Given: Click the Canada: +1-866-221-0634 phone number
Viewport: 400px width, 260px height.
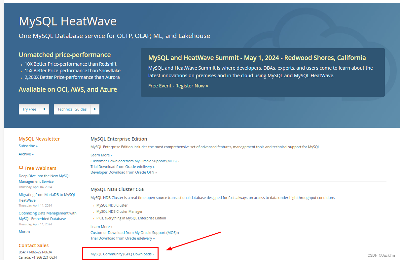Looking at the screenshot, I should click(x=38, y=257).
